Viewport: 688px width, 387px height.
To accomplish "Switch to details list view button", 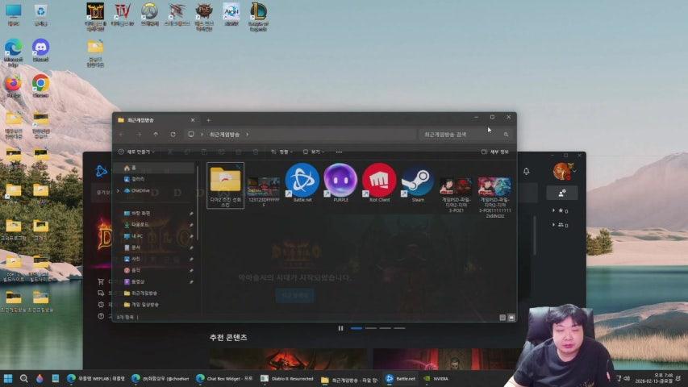I will point(502,318).
